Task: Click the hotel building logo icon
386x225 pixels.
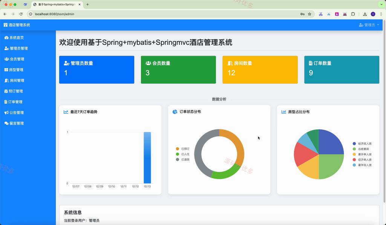Action: tap(5, 25)
